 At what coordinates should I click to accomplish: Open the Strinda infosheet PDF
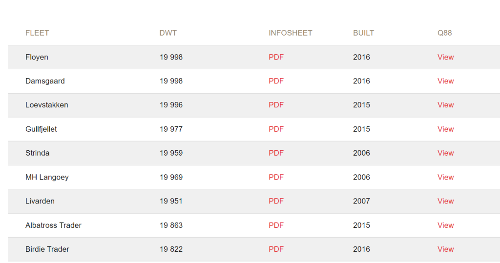(276, 153)
